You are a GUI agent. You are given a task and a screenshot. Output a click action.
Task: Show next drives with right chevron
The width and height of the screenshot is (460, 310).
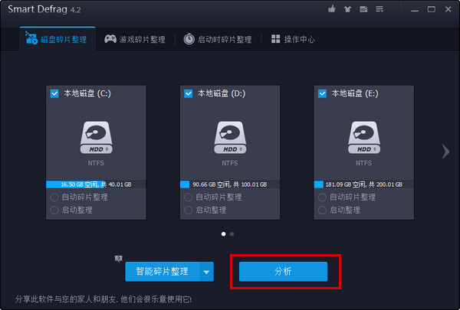click(x=445, y=152)
